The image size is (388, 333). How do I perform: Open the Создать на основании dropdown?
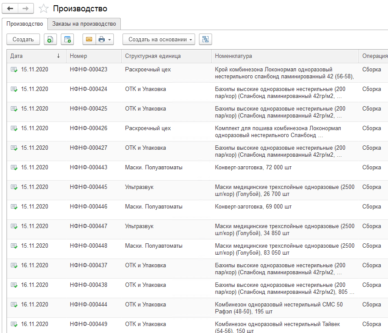pyautogui.click(x=159, y=40)
